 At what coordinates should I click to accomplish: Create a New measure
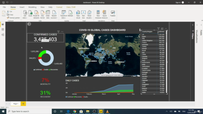(98, 15)
